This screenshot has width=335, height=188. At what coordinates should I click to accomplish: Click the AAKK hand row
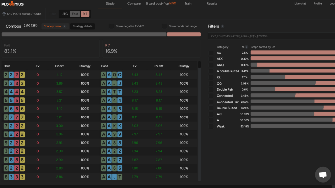[149, 126]
